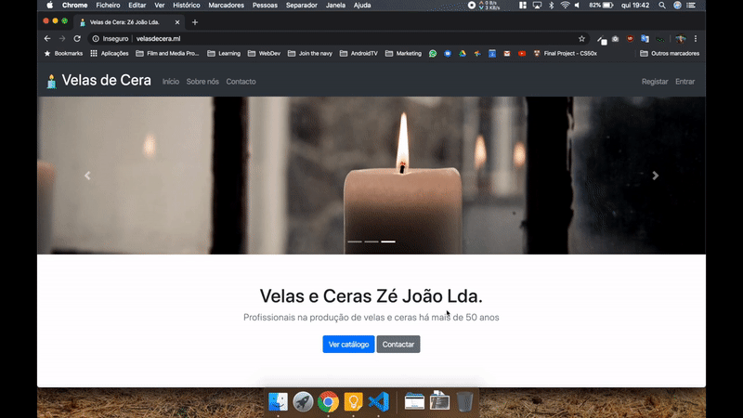Bookmark this page with the star icon
Screen dimensions: 743x418
point(581,39)
